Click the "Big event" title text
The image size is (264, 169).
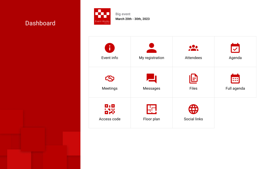click(x=123, y=14)
